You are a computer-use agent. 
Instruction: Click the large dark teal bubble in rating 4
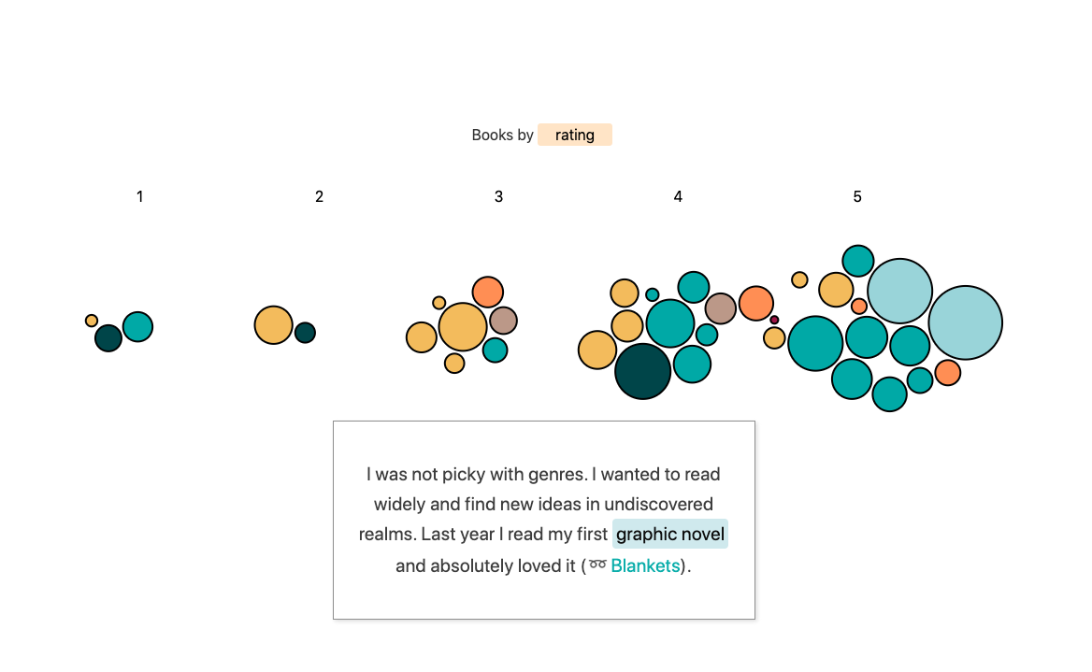point(642,371)
